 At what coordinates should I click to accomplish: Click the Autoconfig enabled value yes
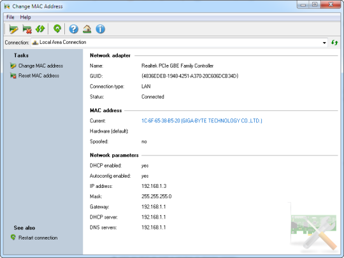pyautogui.click(x=145, y=176)
